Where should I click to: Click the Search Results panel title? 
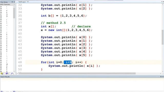point(5,77)
